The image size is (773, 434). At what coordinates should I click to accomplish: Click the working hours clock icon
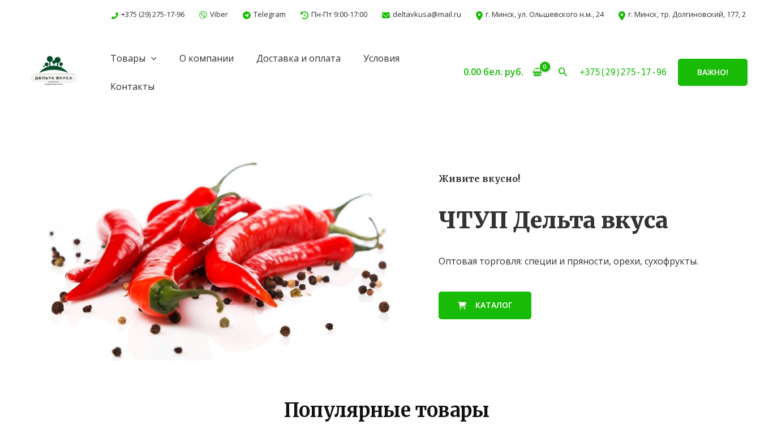click(x=304, y=15)
